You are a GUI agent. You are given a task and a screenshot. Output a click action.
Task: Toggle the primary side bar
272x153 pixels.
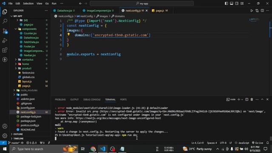(x=227, y=3)
